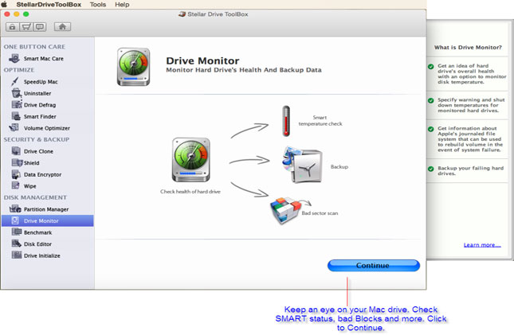The width and height of the screenshot is (514, 335).
Task: Select Drive Initialize label
Action: point(42,255)
